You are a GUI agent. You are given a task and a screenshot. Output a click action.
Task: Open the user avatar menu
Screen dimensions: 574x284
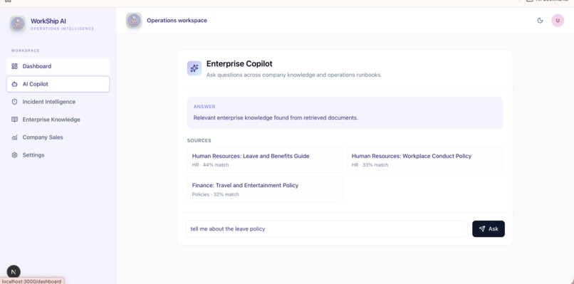coord(558,21)
